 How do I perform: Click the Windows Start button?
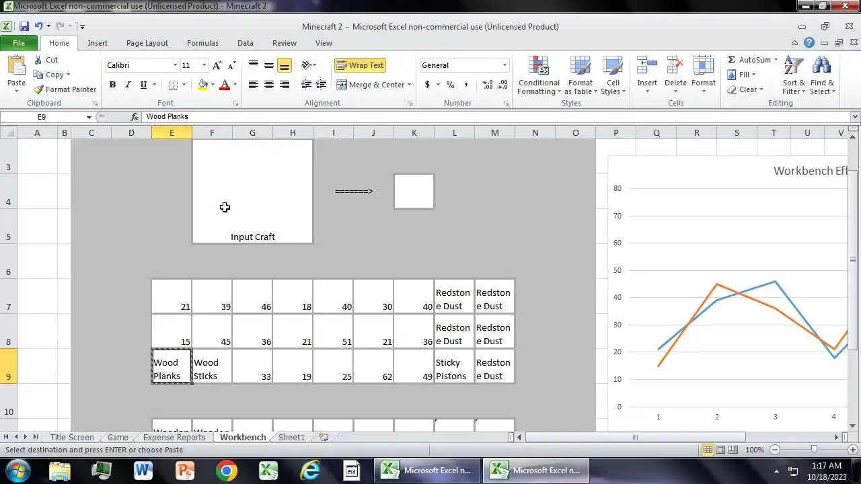(17, 471)
